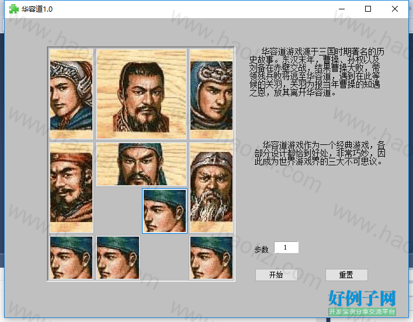Click the paragraph starting 华容道游戏源于三国时期

[x=317, y=72]
